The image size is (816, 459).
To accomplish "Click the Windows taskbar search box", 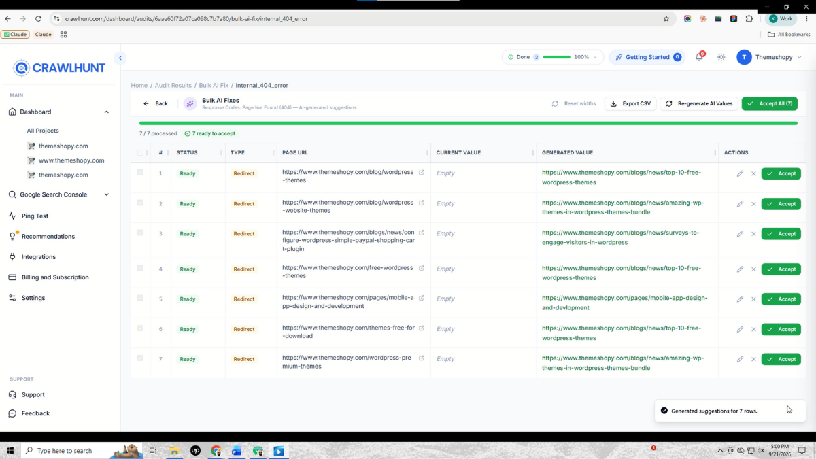I will pyautogui.click(x=82, y=451).
